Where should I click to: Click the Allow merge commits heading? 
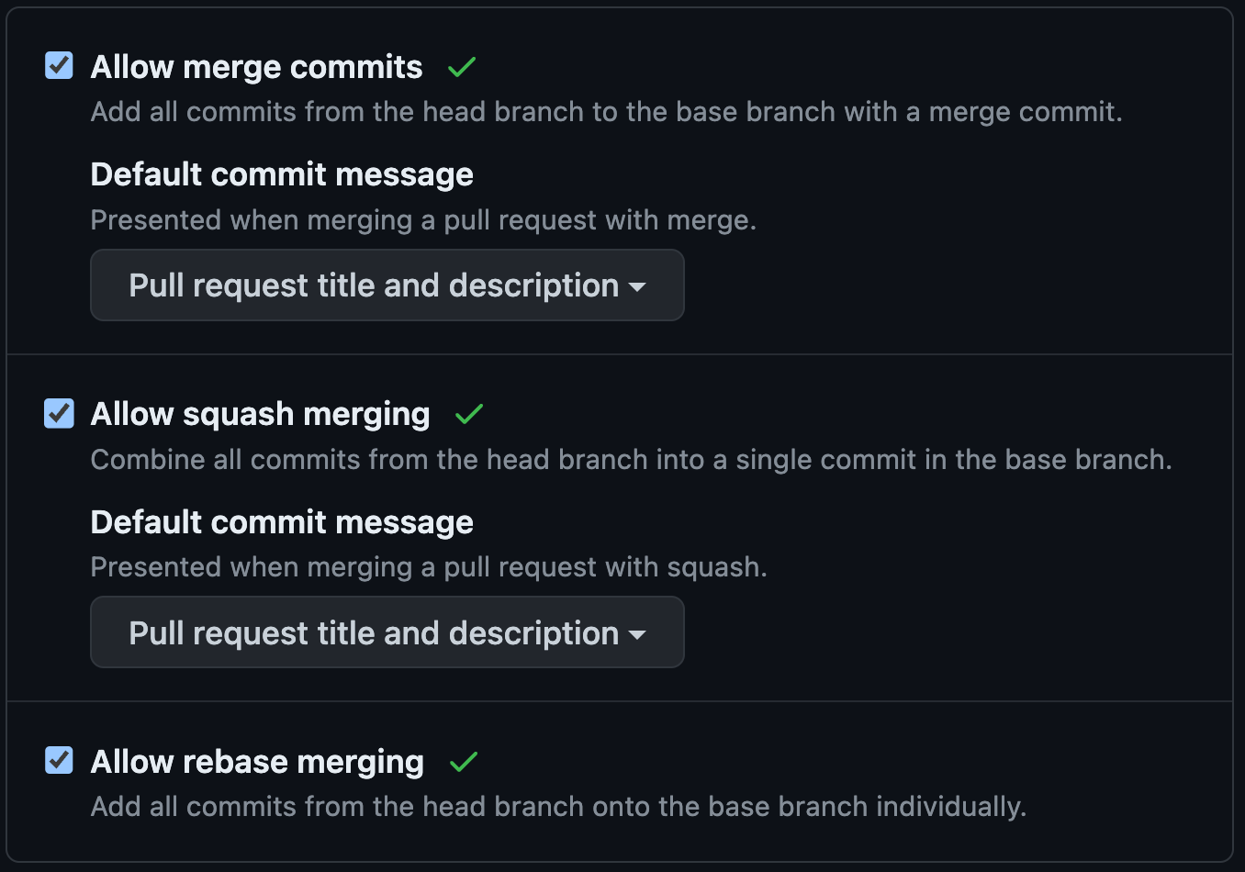[256, 66]
